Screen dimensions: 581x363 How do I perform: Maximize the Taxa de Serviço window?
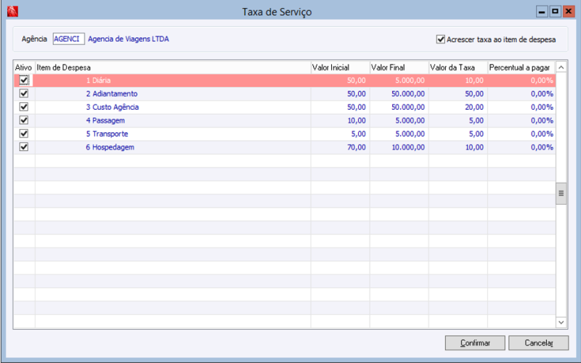point(555,12)
